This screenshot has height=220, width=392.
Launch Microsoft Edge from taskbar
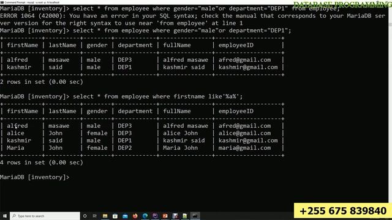point(145,216)
